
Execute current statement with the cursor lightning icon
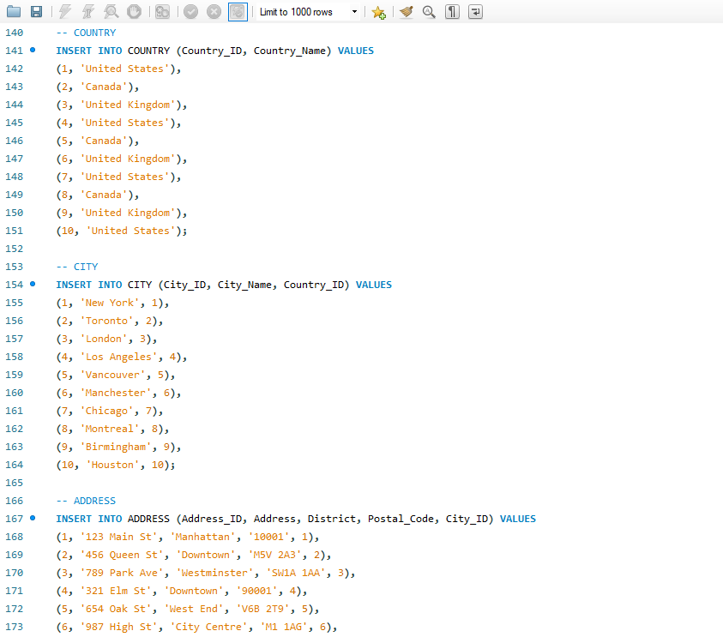[x=87, y=12]
